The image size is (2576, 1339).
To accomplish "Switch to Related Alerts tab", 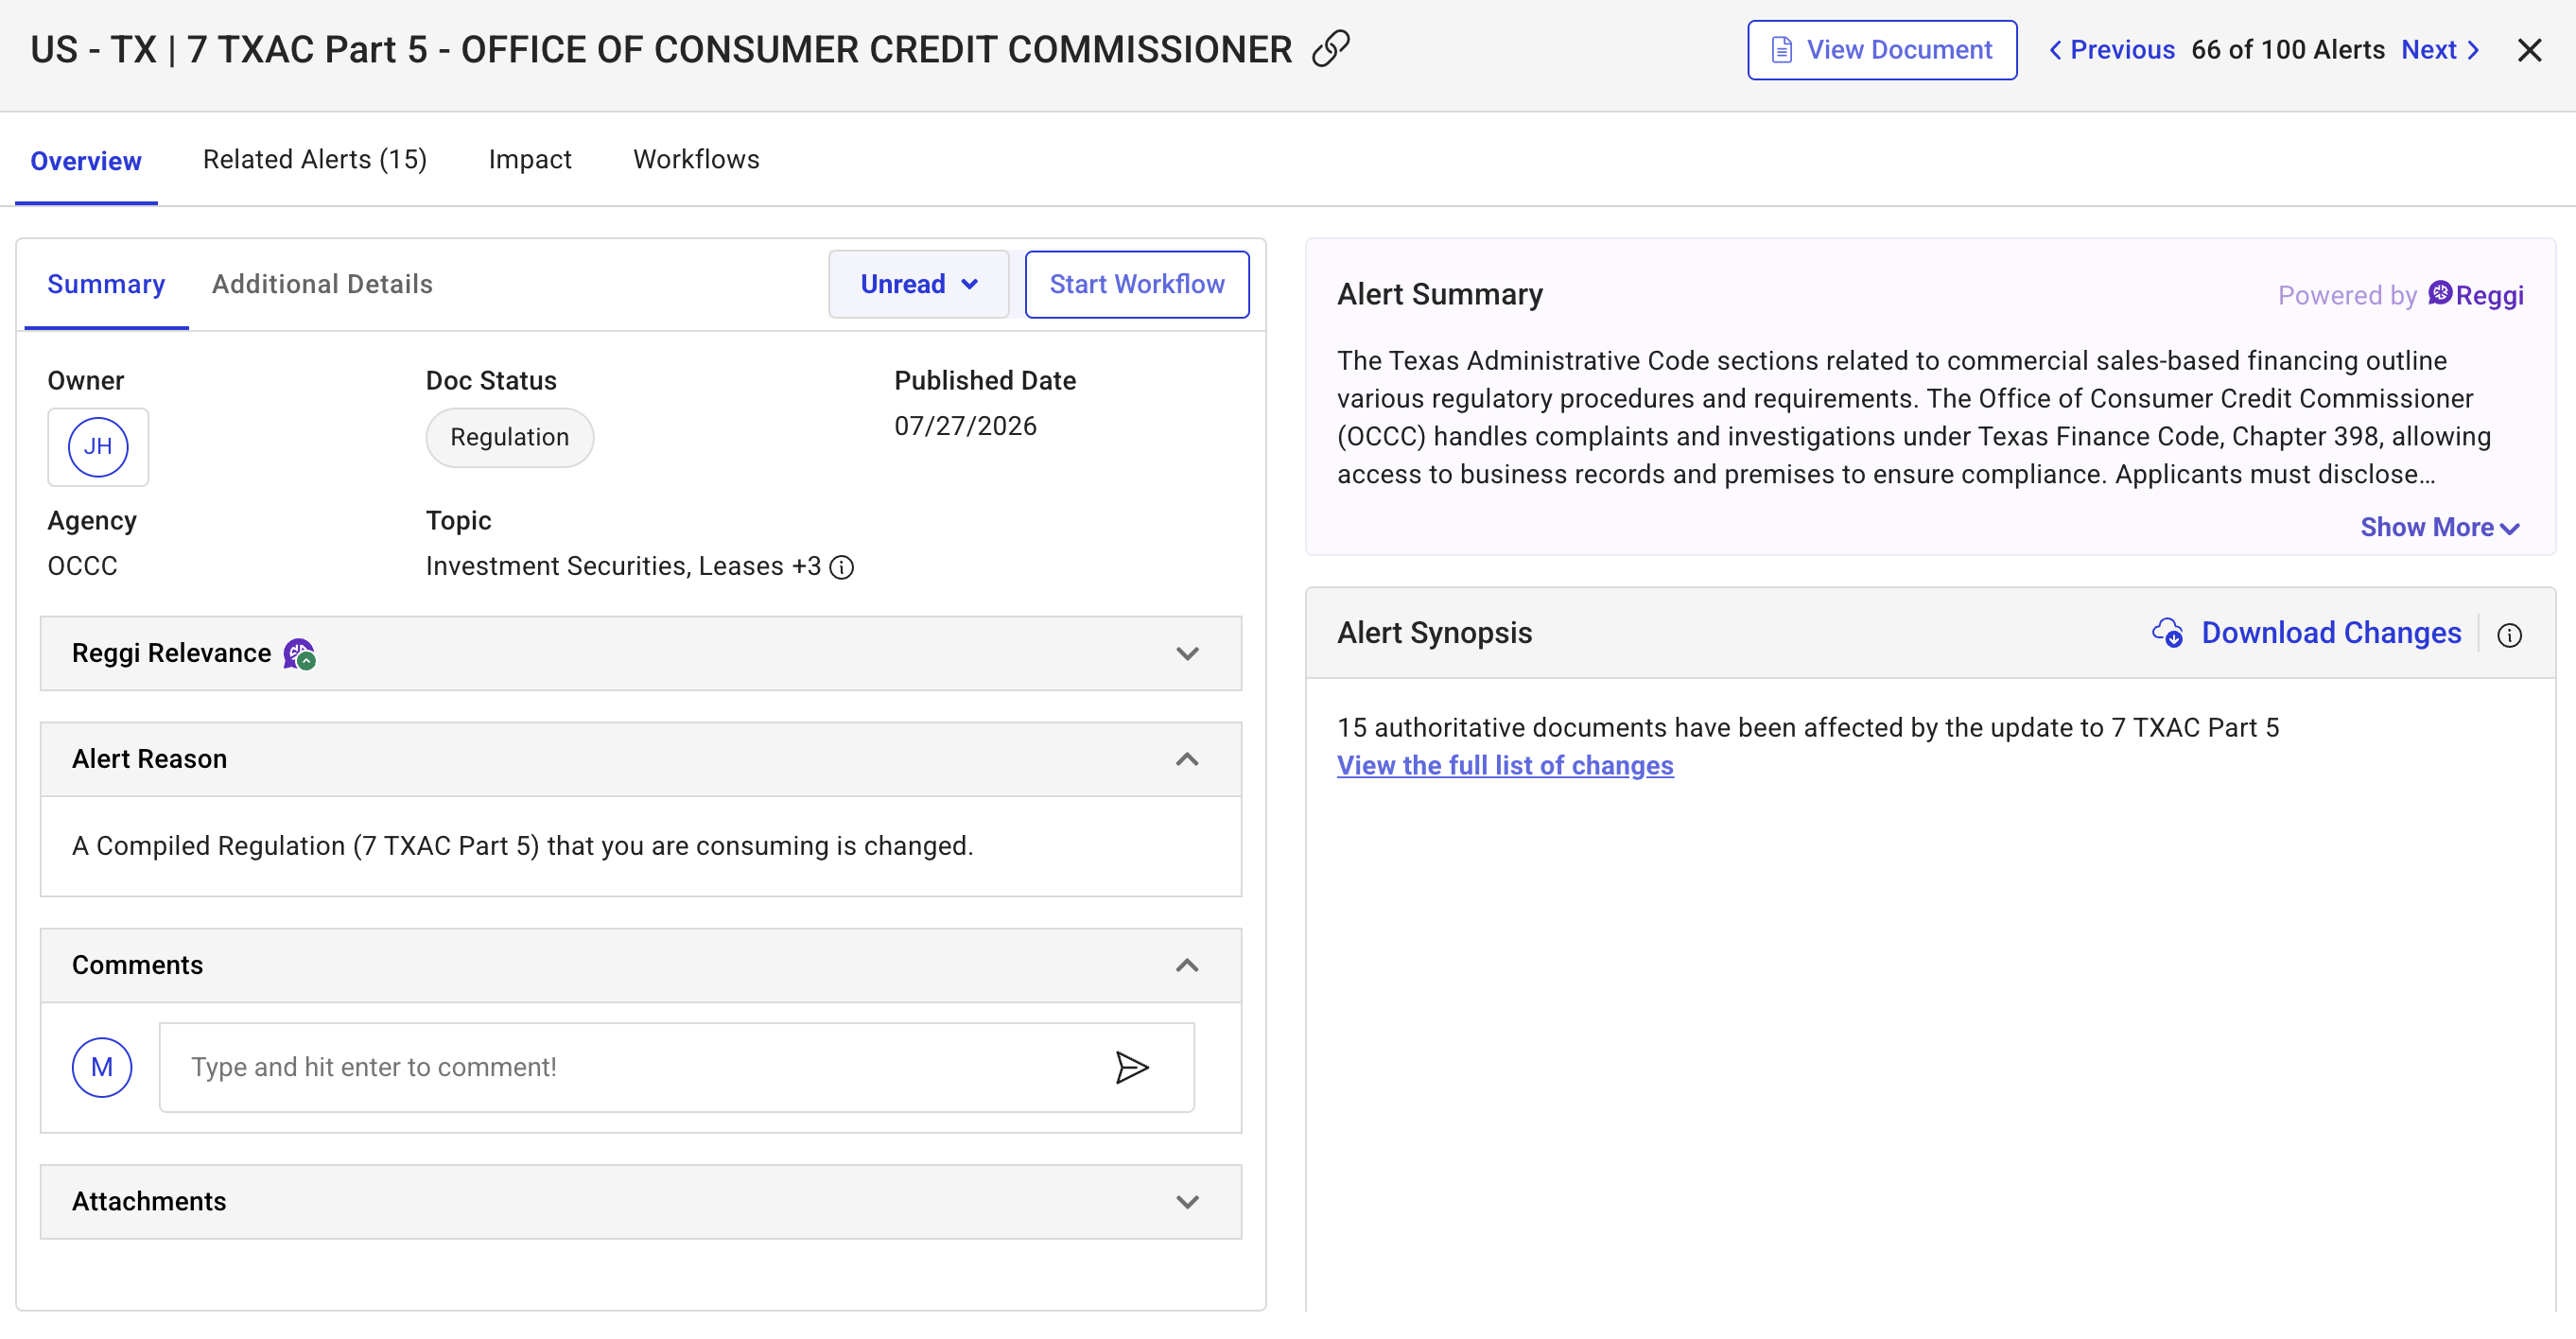I will click(315, 160).
